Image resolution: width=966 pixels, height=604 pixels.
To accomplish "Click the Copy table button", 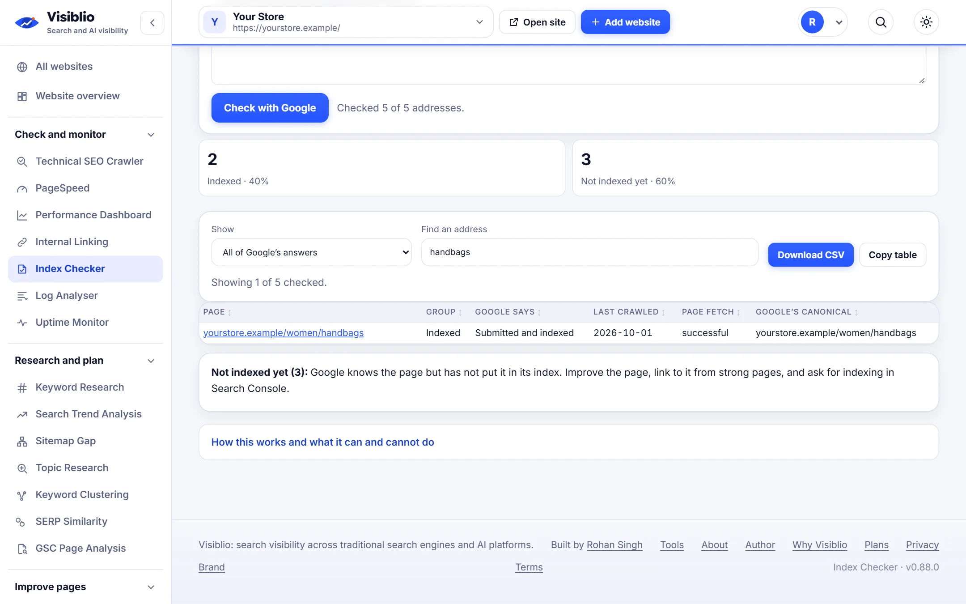I will pos(892,255).
